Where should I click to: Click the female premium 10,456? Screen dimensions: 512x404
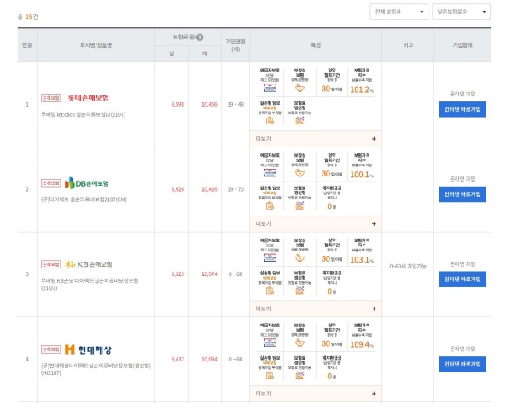tap(209, 104)
